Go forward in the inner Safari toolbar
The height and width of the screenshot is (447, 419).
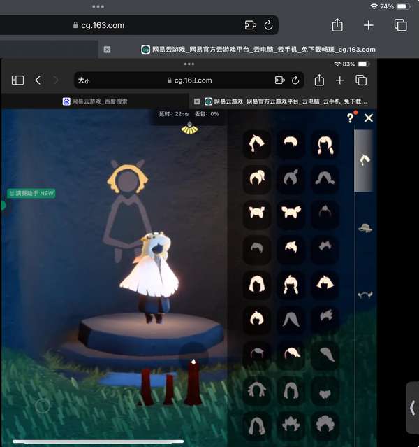(56, 80)
